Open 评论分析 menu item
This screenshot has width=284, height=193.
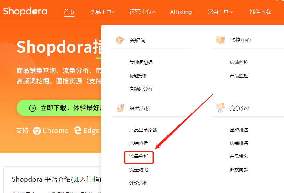139,183
